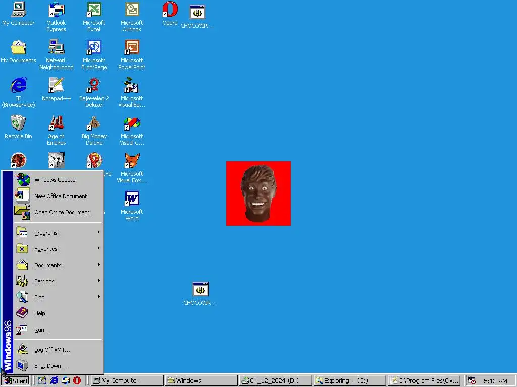
Task: Select the CHOCOVIR icon below the face image
Action: pyautogui.click(x=200, y=294)
